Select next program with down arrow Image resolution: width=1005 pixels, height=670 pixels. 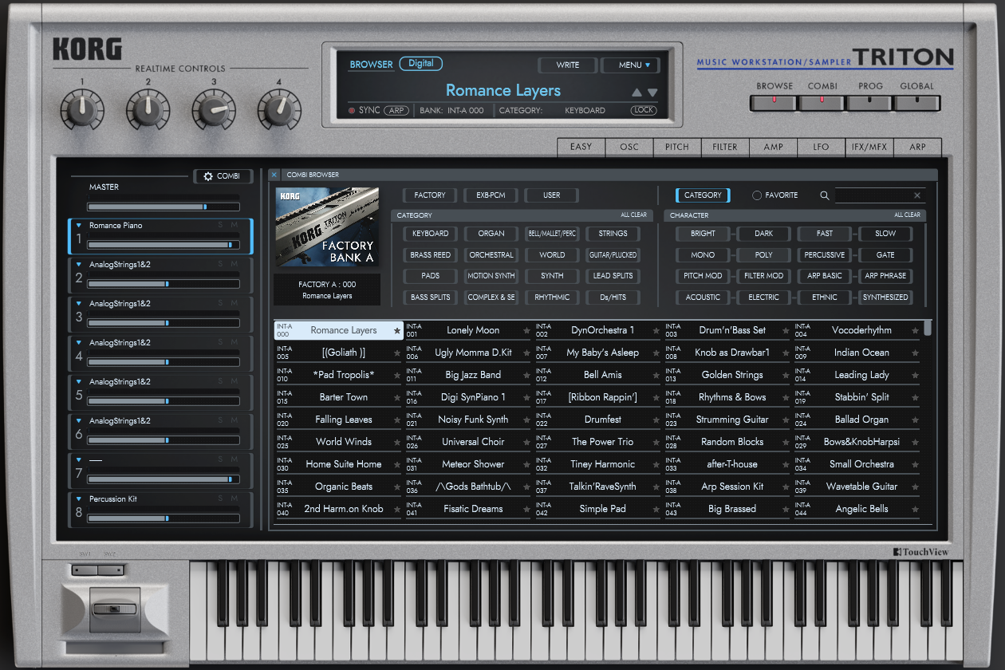click(x=652, y=93)
